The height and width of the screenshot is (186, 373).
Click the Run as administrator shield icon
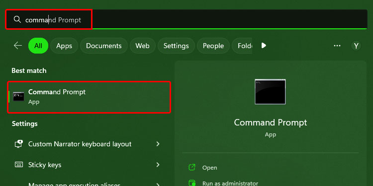(x=192, y=183)
